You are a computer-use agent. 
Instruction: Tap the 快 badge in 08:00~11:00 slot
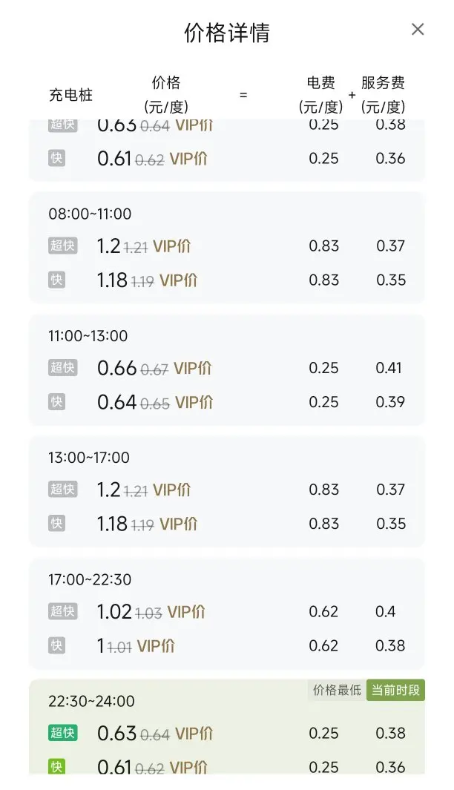coord(56,280)
